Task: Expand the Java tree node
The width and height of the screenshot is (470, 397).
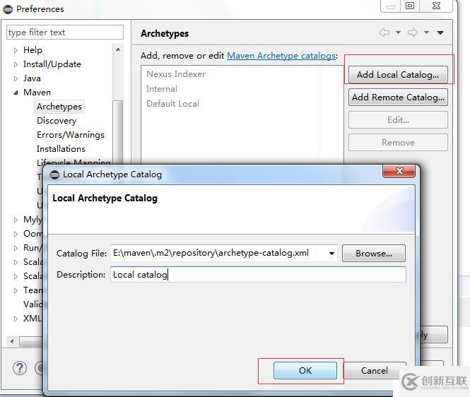Action: (x=16, y=78)
